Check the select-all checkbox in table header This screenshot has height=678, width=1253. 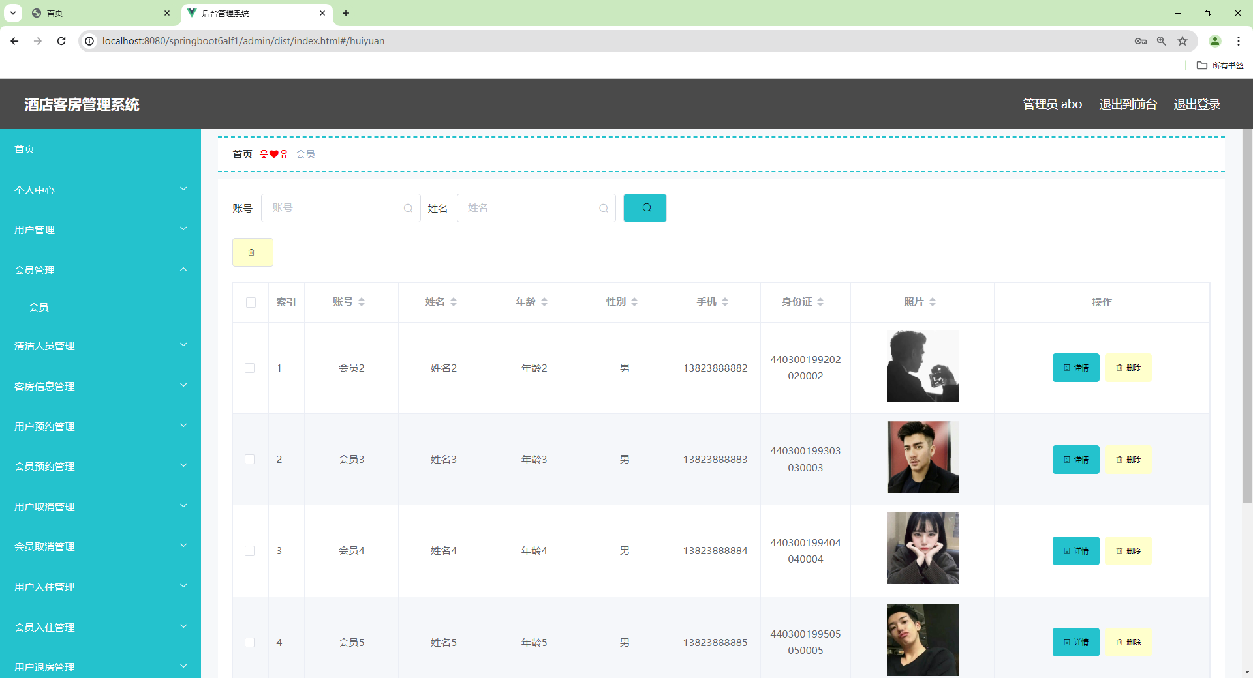[x=250, y=302]
